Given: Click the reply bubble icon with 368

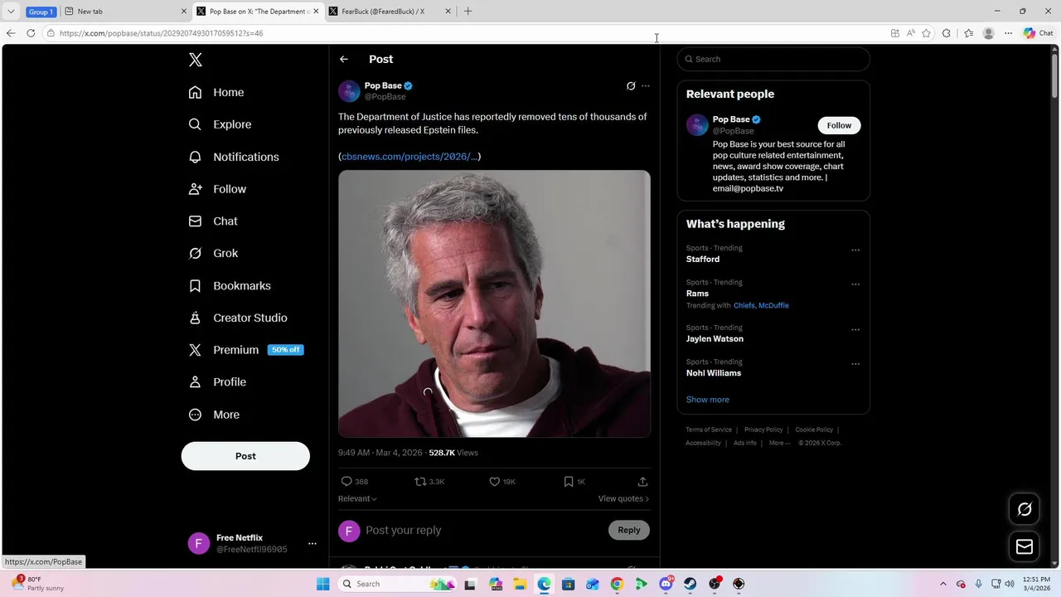Looking at the screenshot, I should pyautogui.click(x=346, y=482).
